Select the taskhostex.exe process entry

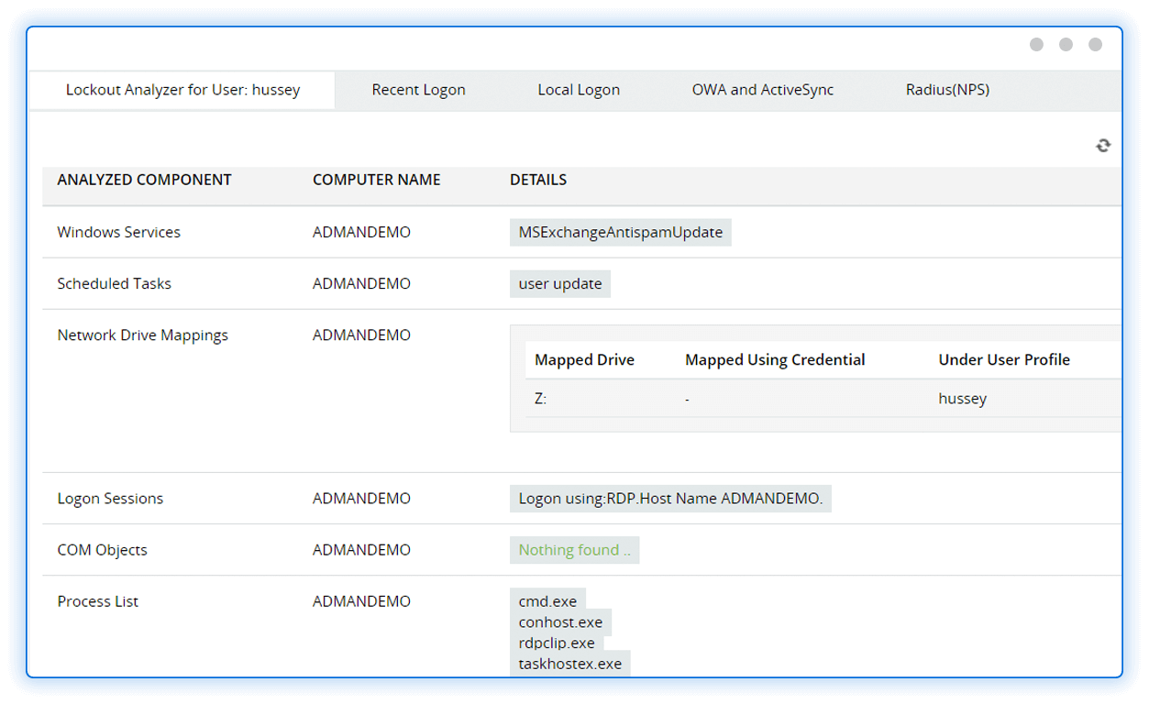569,664
